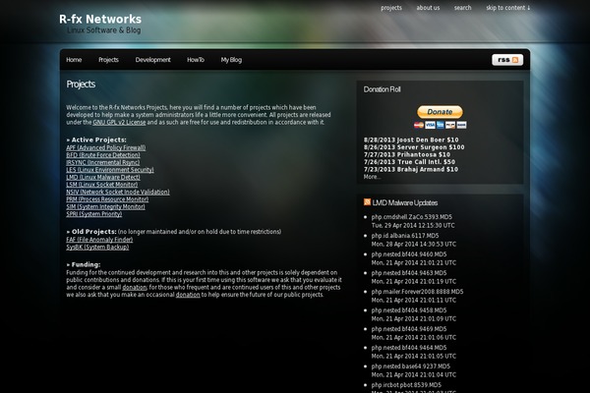This screenshot has height=393, width=590.
Task: Click timestamp 'Tue, 29 Apr 2014 12:15:30 UTC'
Action: point(413,225)
